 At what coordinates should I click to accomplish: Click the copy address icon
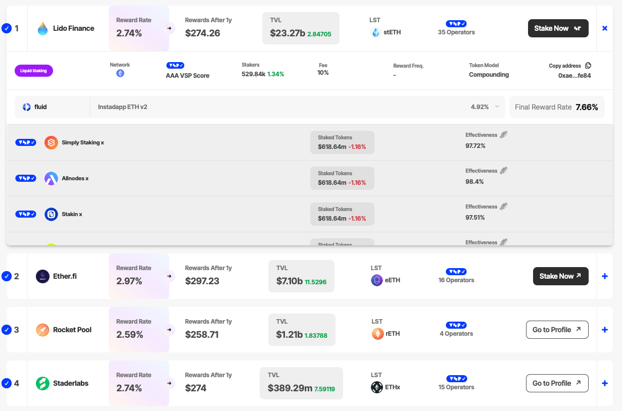588,66
